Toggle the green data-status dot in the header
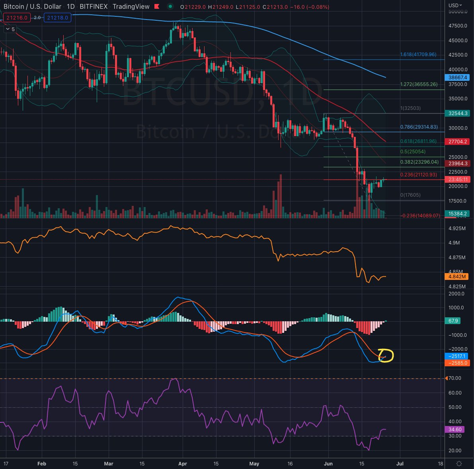Image resolution: width=474 pixels, height=469 pixels. 171,7
